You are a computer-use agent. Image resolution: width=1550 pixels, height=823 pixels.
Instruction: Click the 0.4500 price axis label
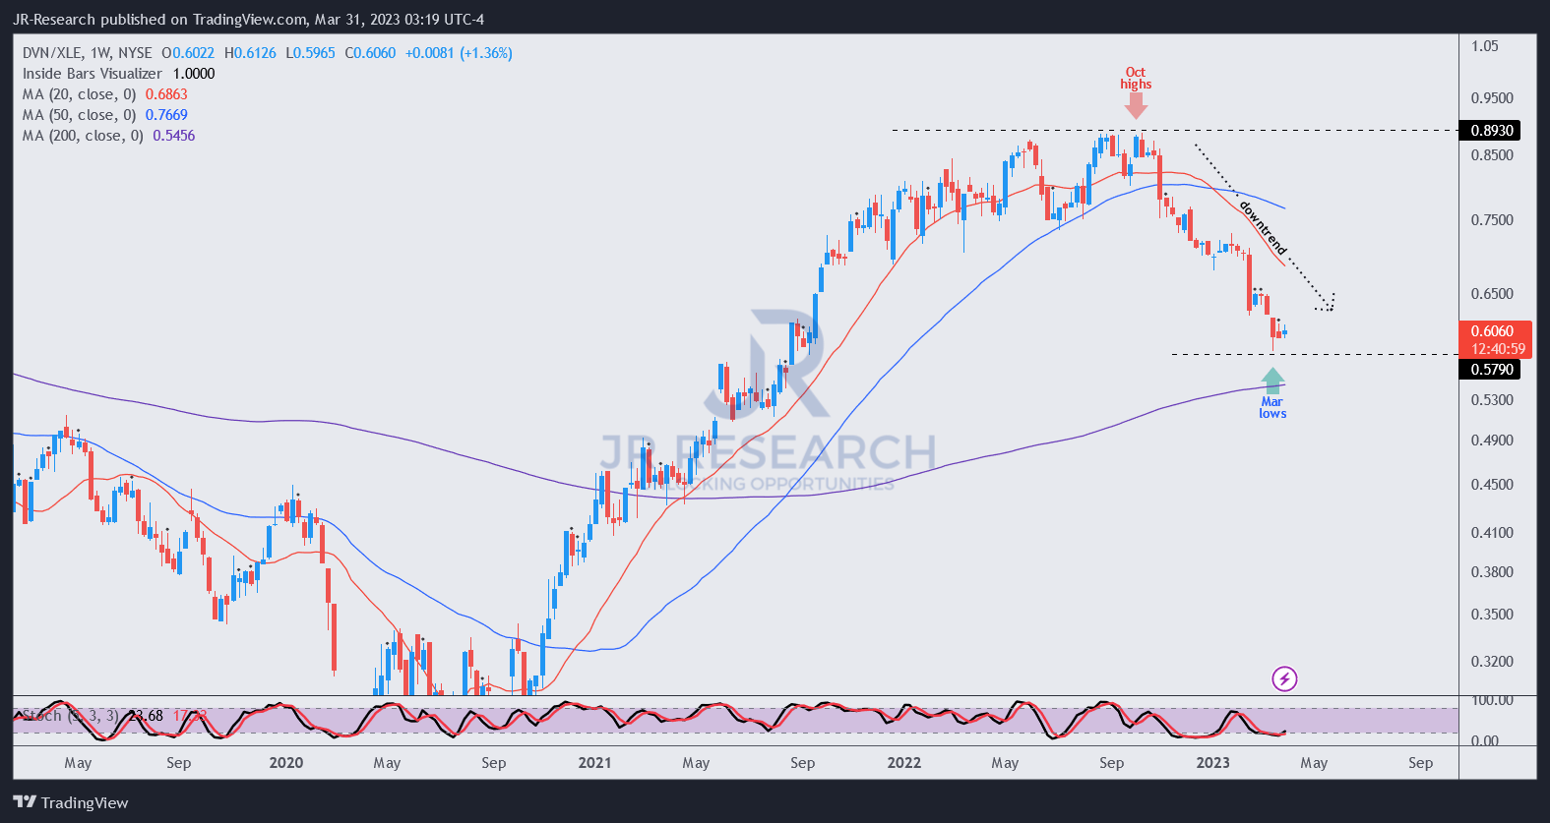pyautogui.click(x=1492, y=485)
